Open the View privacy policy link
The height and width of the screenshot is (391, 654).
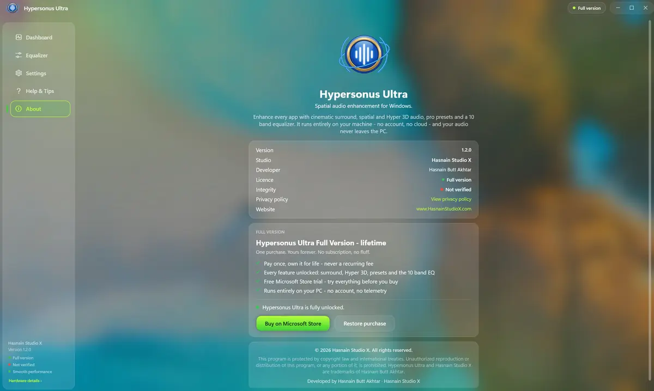coord(451,199)
